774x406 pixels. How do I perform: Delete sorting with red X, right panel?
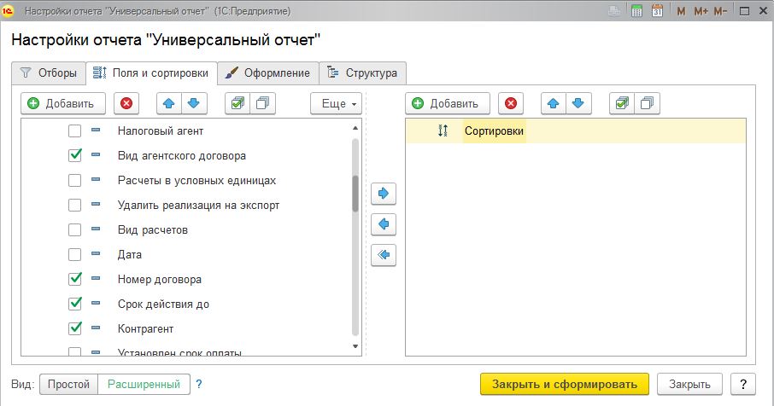tap(511, 103)
